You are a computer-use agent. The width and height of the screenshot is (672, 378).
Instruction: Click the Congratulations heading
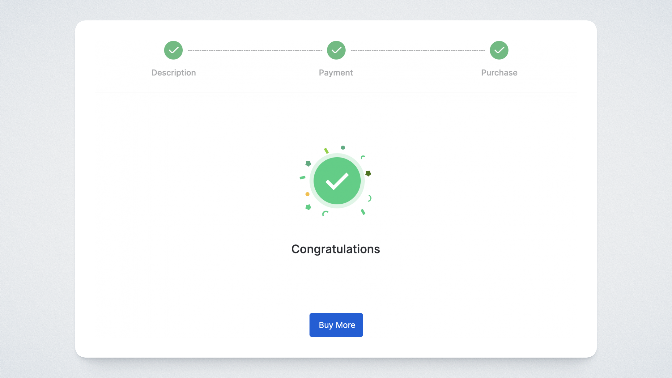point(335,249)
